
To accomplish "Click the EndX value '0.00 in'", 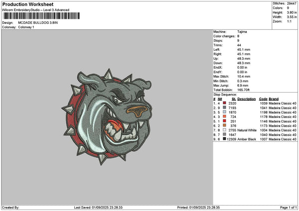I will [x=242, y=68].
